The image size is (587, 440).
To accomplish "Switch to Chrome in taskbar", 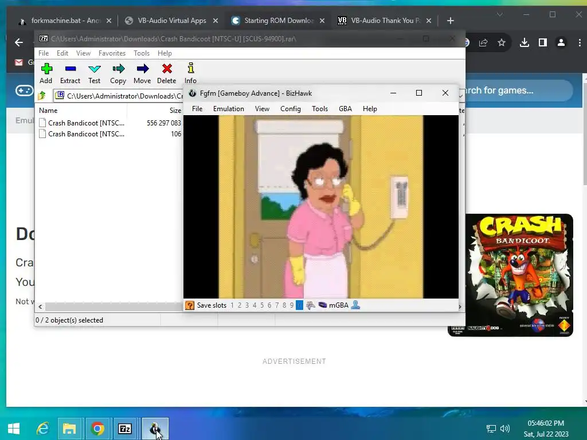I will tap(97, 429).
